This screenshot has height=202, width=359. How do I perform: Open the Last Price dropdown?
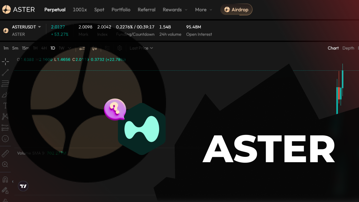pos(141,48)
